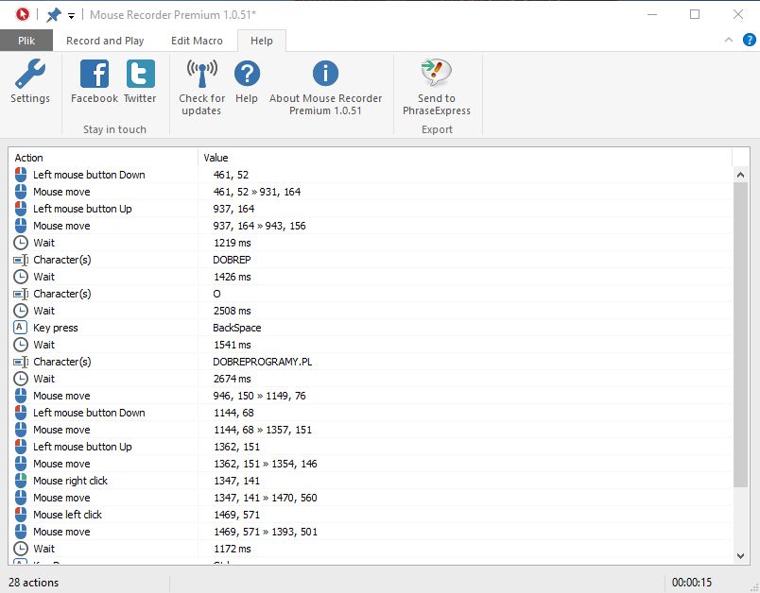The image size is (760, 593).
Task: Select the BackSpace value cell
Action: pos(237,328)
